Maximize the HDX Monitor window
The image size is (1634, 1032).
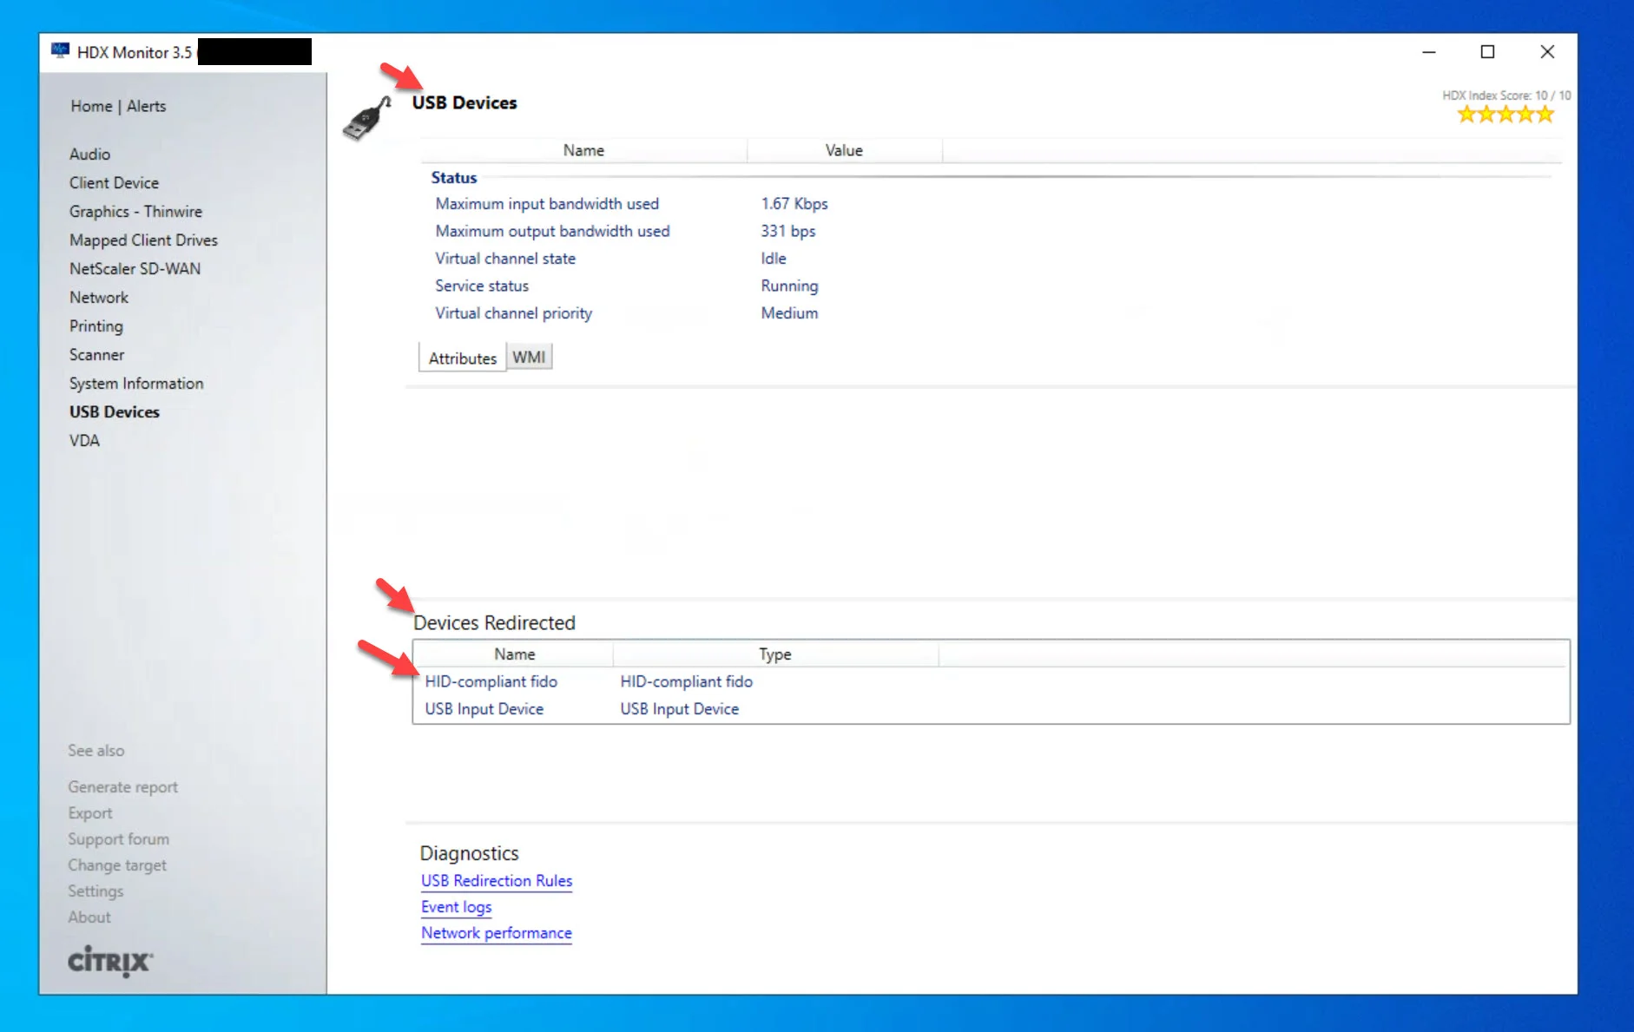click(1487, 52)
